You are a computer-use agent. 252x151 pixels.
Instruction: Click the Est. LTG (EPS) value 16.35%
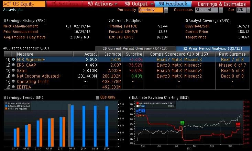[x=162, y=37]
